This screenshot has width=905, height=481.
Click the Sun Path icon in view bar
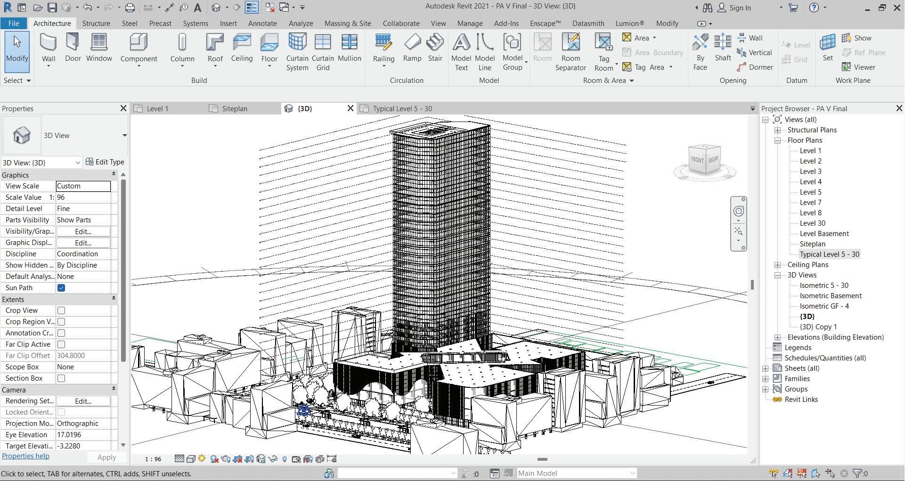[202, 459]
